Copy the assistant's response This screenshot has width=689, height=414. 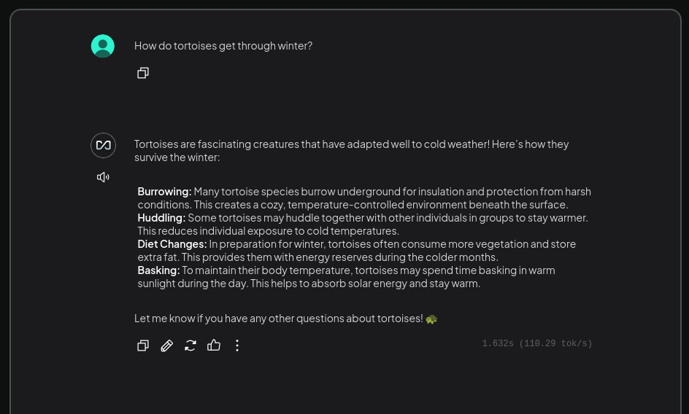[143, 345]
